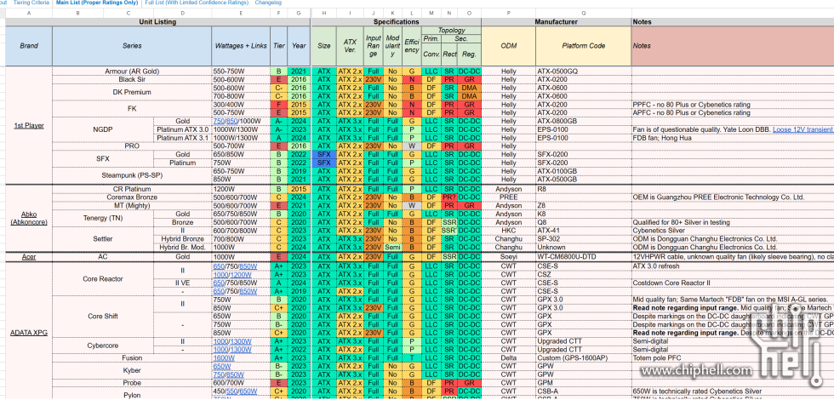This screenshot has width=834, height=400.
Task: Click the Specifications group header
Action: [397, 22]
